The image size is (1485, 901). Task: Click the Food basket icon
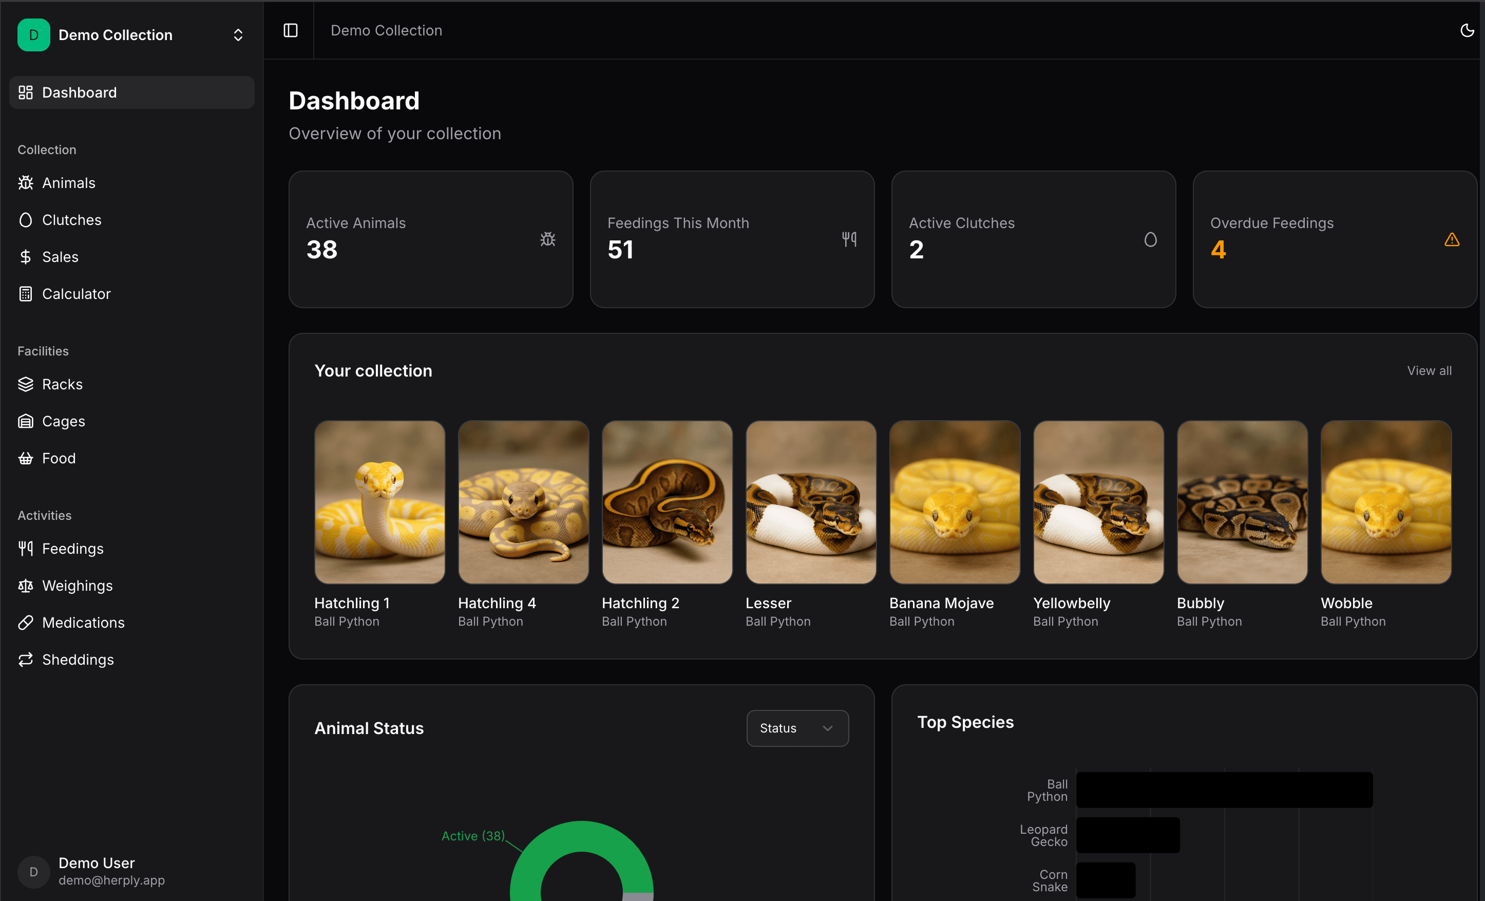tap(25, 458)
